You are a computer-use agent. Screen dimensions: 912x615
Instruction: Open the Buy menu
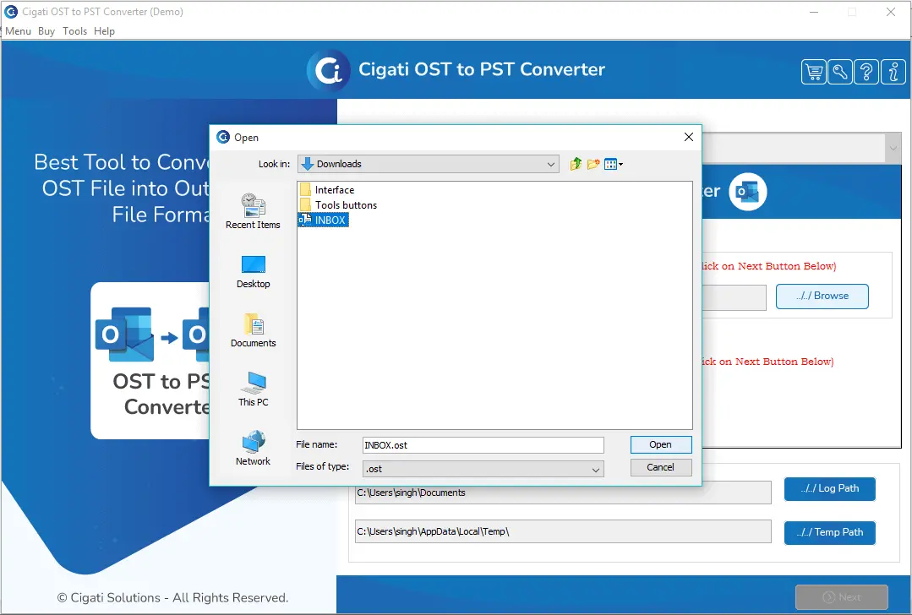click(x=46, y=31)
